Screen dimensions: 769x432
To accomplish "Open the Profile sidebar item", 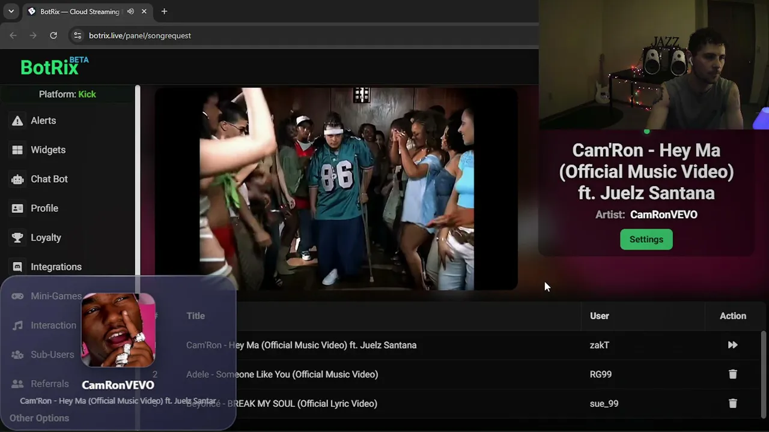I will (44, 208).
